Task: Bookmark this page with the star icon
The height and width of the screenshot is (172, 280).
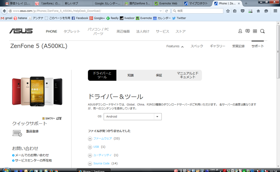Action: tap(228, 11)
